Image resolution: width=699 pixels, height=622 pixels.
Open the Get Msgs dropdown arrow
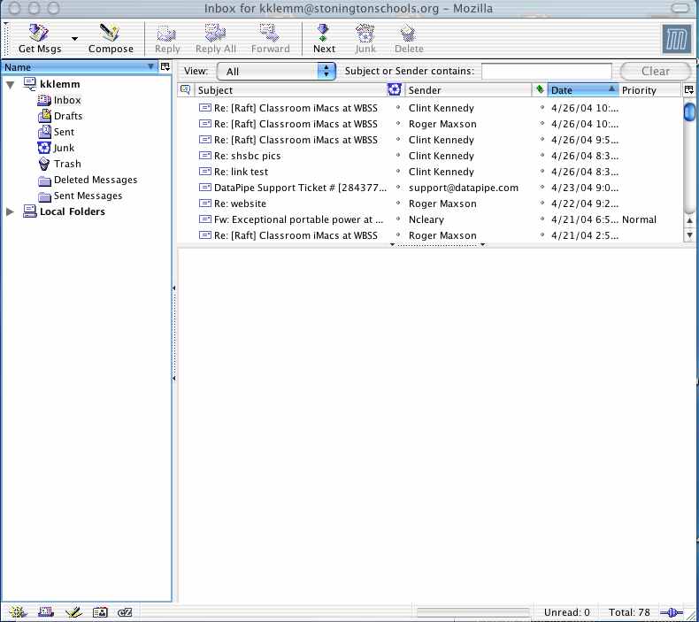coord(74,39)
